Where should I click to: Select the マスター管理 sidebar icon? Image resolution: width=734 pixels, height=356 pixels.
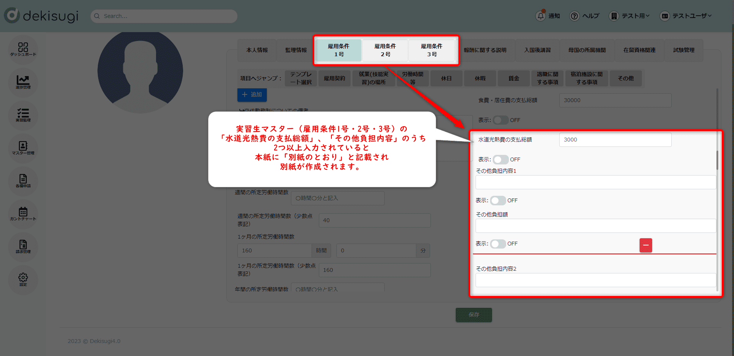[23, 148]
